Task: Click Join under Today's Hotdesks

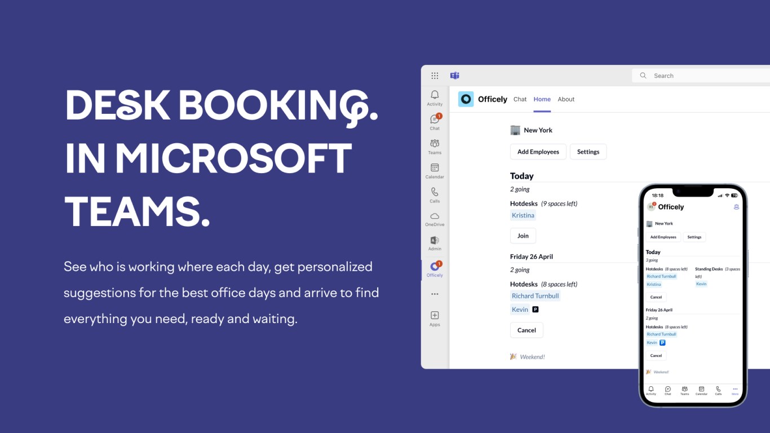Action: (523, 236)
